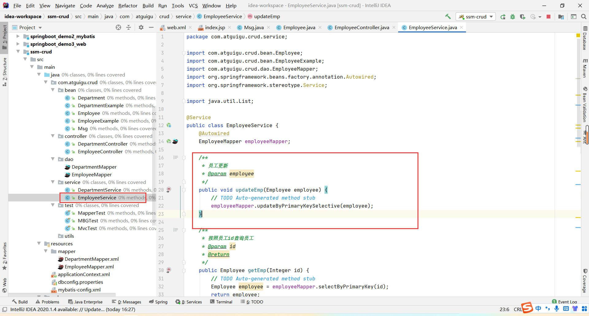Fold the import block at line 3
The height and width of the screenshot is (316, 589).
(x=184, y=53)
